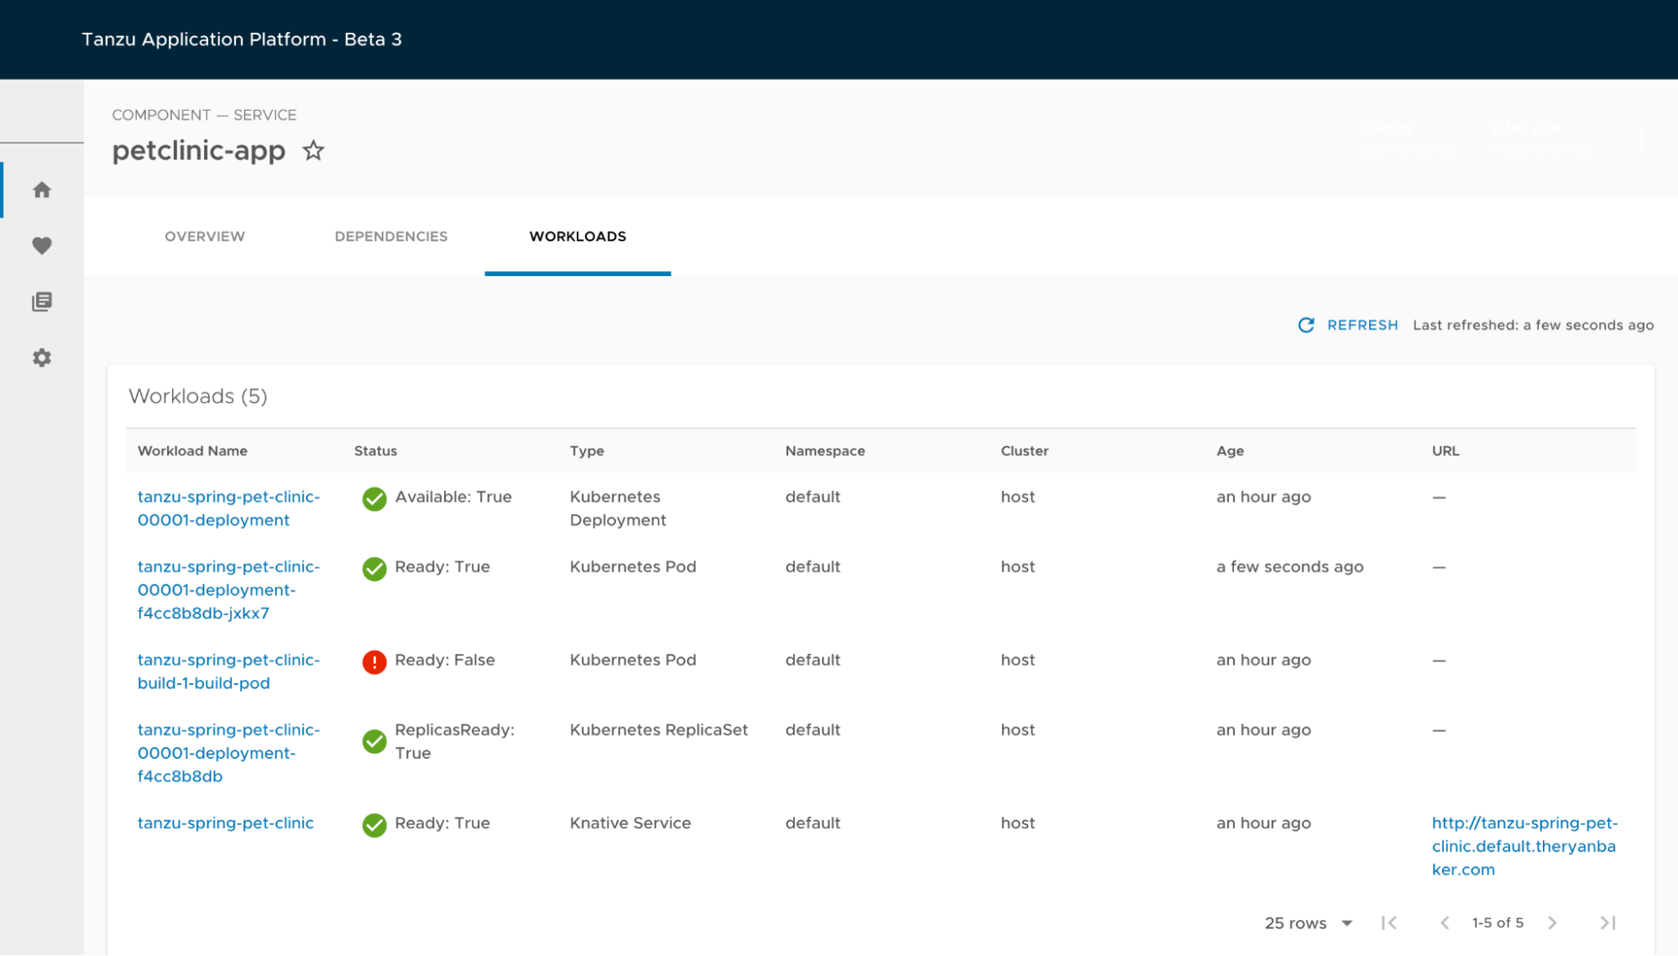Open the 00001-deployment-f4cc8b8db ReplicaSet link
1678x956 pixels.
point(228,753)
